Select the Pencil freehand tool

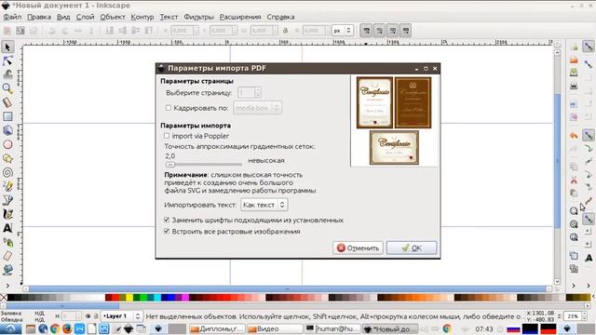7,186
